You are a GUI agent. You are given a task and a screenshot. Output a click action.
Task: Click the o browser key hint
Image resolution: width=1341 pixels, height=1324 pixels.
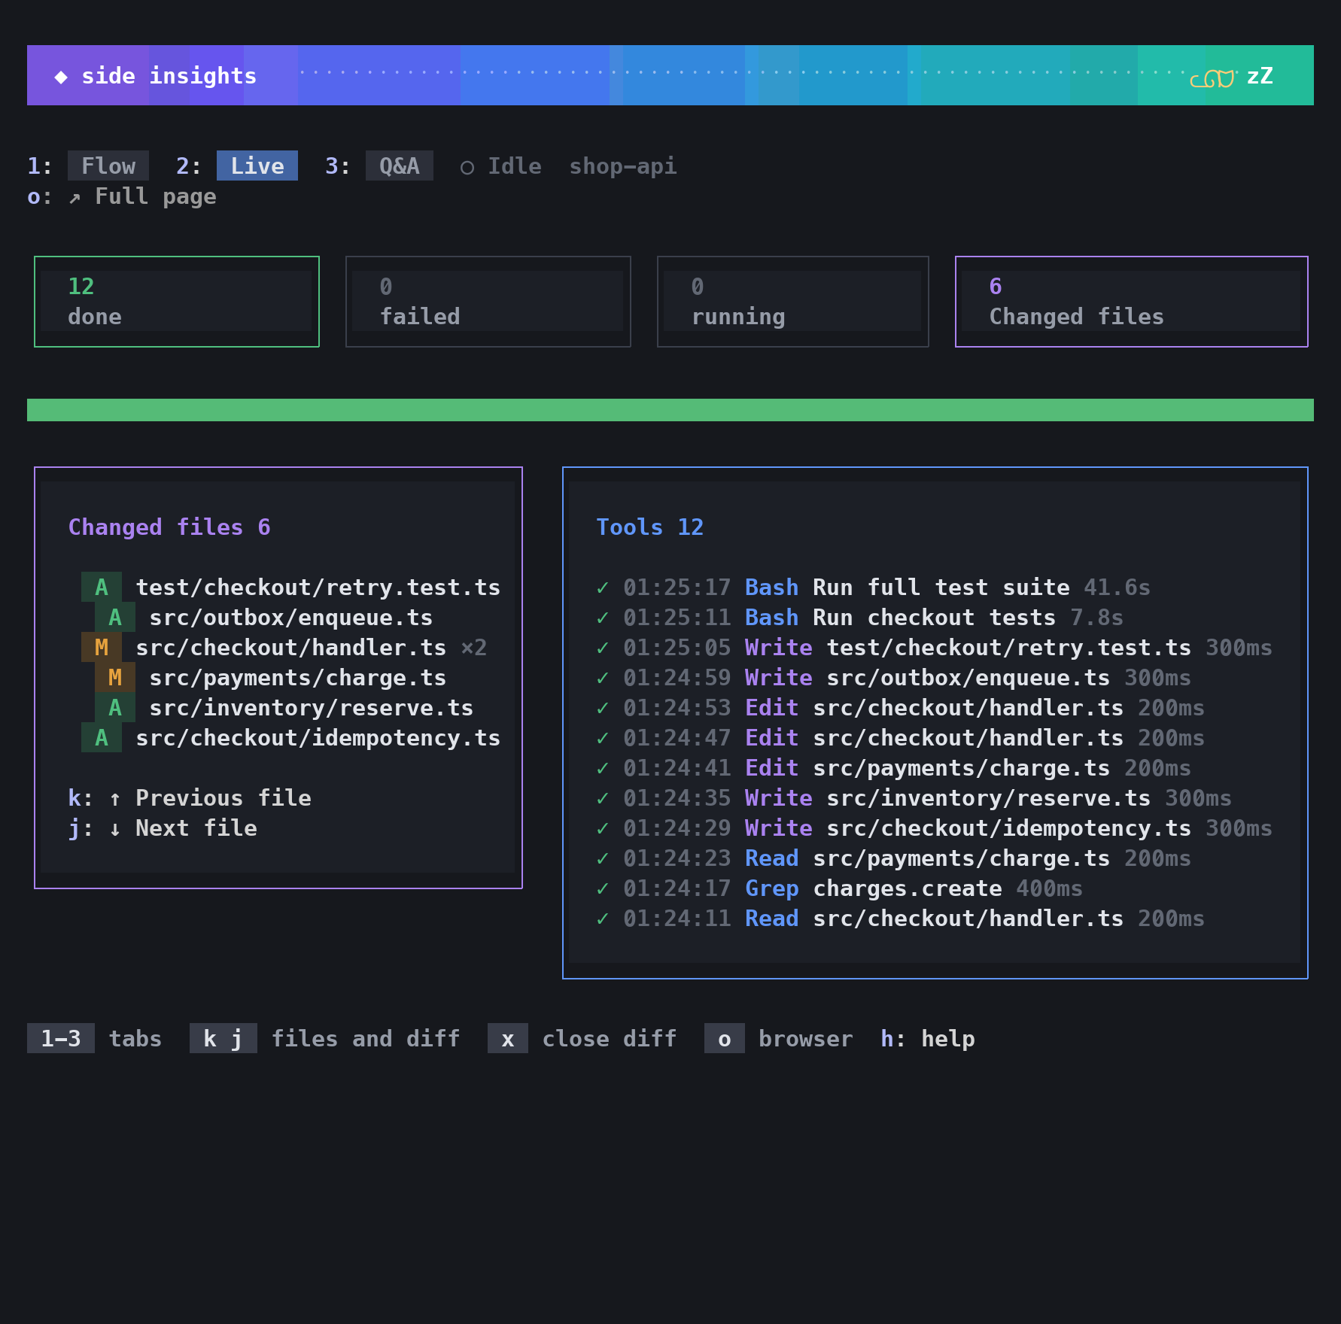[x=725, y=1038]
